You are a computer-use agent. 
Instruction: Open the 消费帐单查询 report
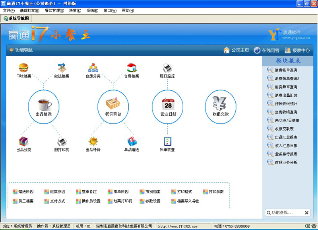[286, 70]
